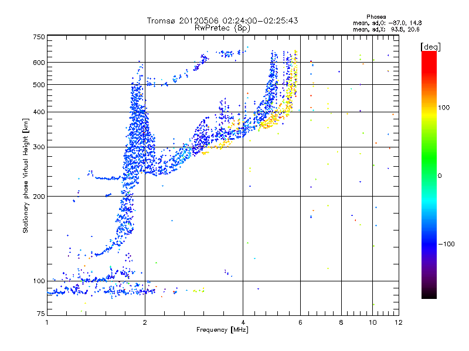The height and width of the screenshot is (351, 469).
Task: Click colorbar tick label '0'
Action: pos(439,176)
